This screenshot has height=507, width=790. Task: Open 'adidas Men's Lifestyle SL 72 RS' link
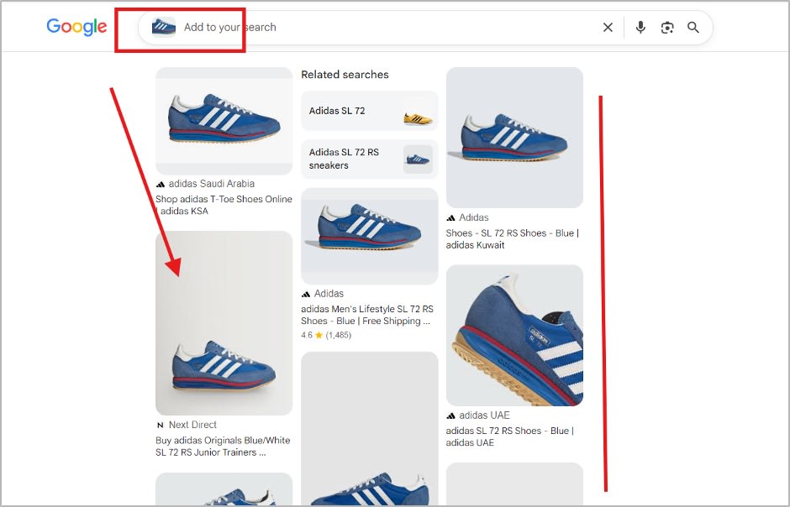367,315
